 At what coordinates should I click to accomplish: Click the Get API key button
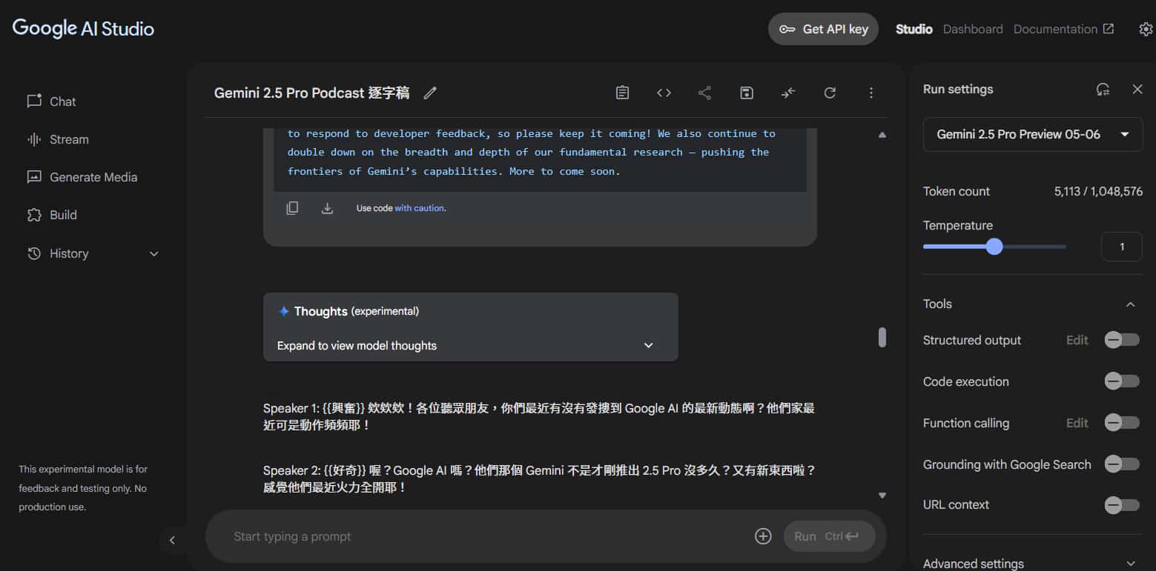pos(823,29)
